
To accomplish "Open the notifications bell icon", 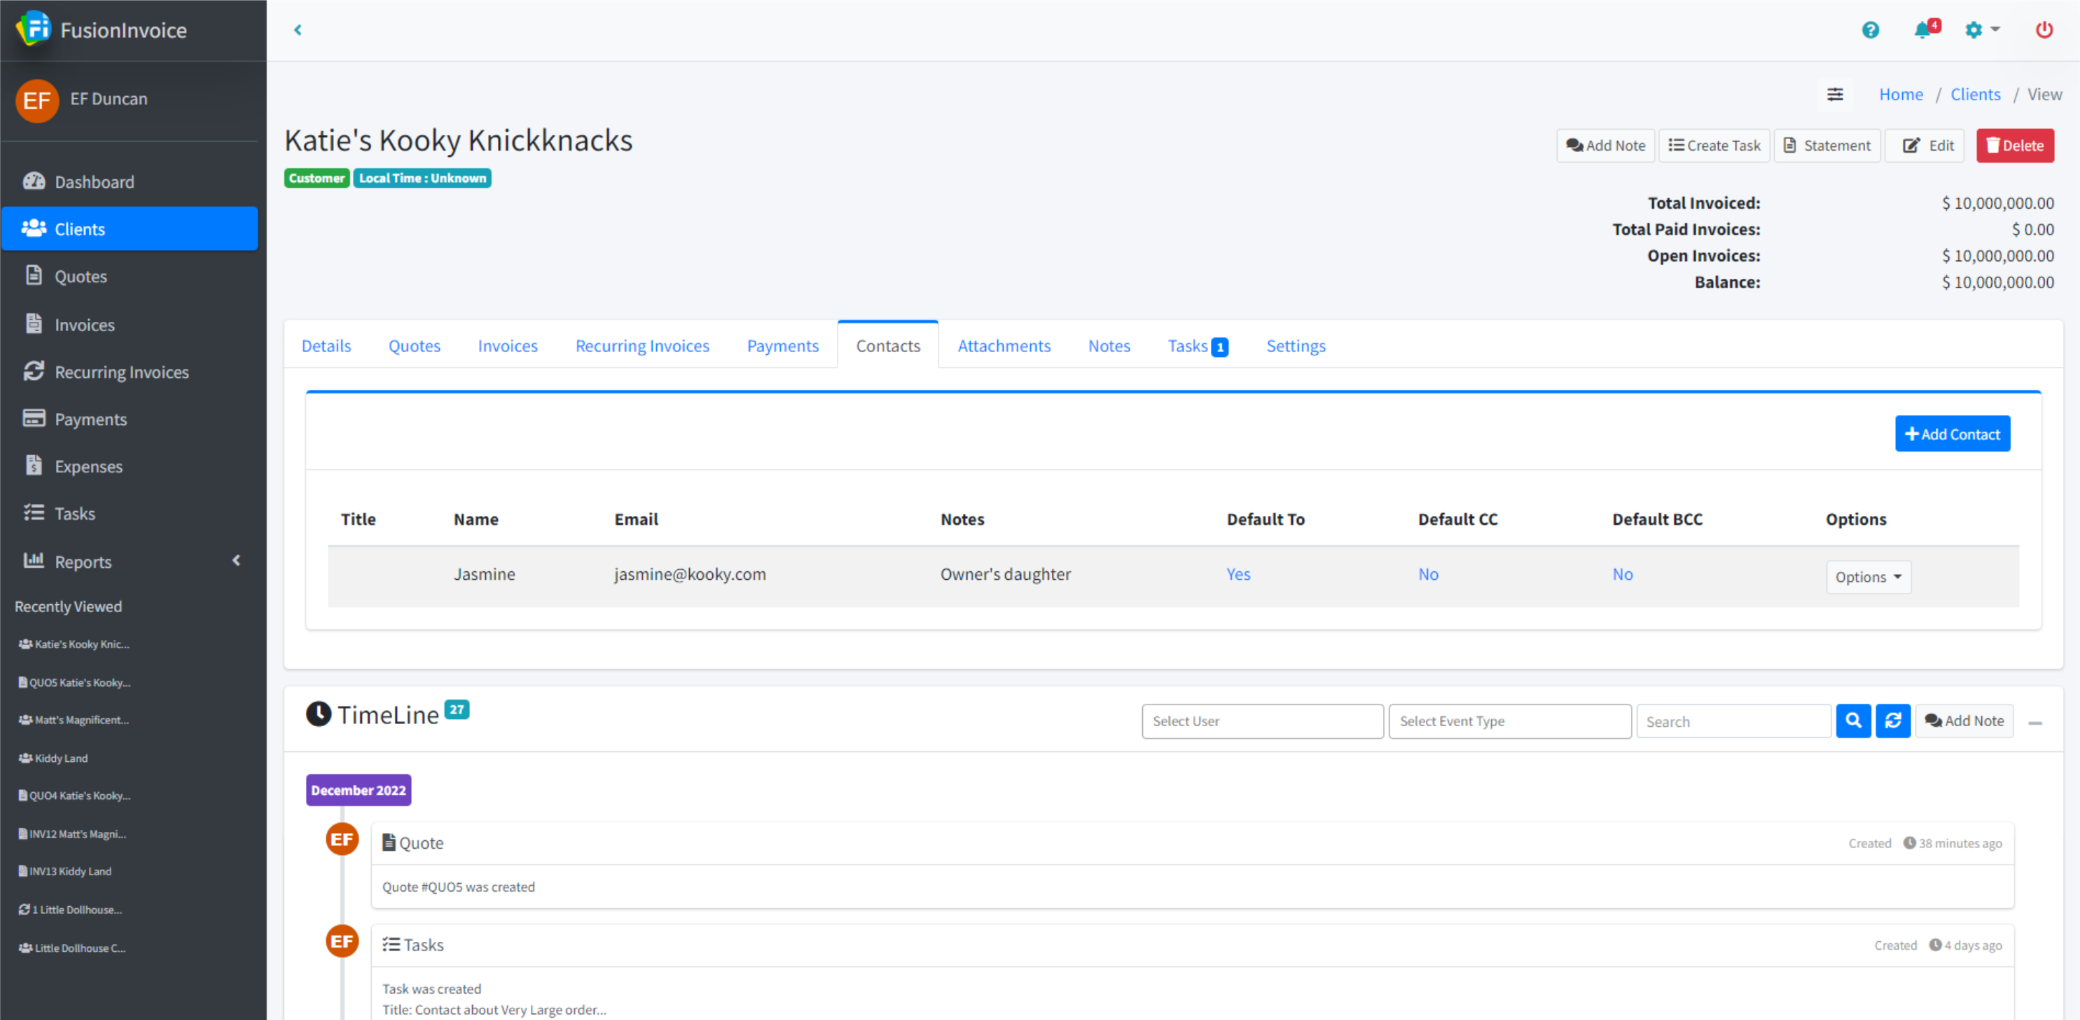I will (1923, 30).
